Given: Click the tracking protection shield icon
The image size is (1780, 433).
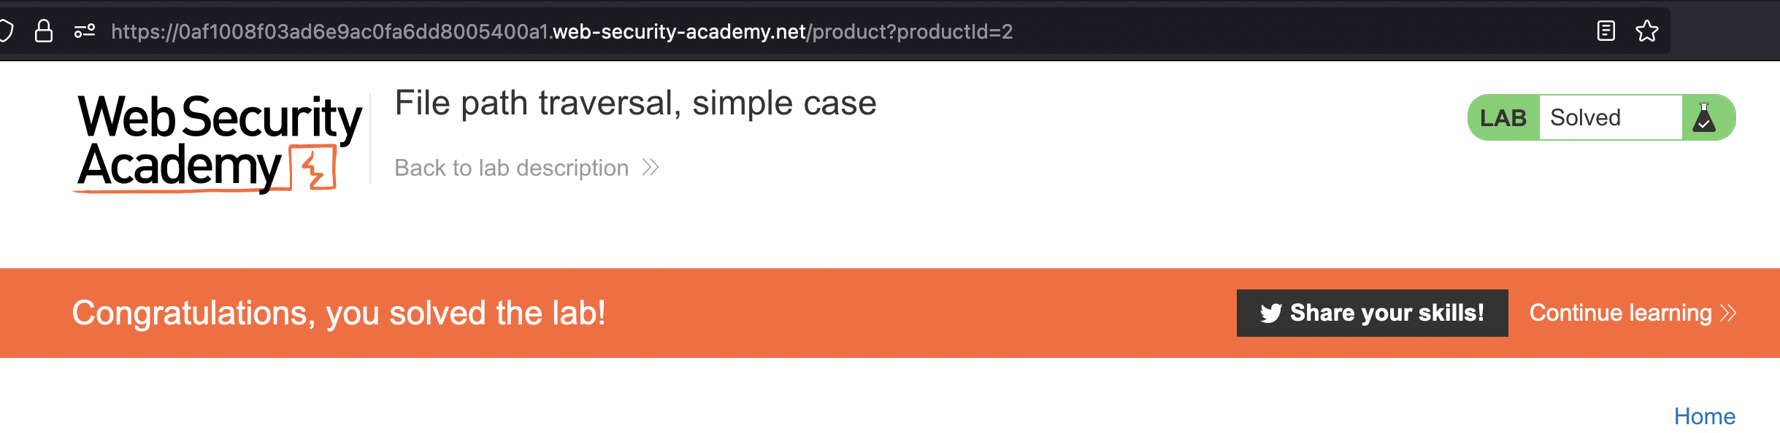Looking at the screenshot, I should pos(6,31).
